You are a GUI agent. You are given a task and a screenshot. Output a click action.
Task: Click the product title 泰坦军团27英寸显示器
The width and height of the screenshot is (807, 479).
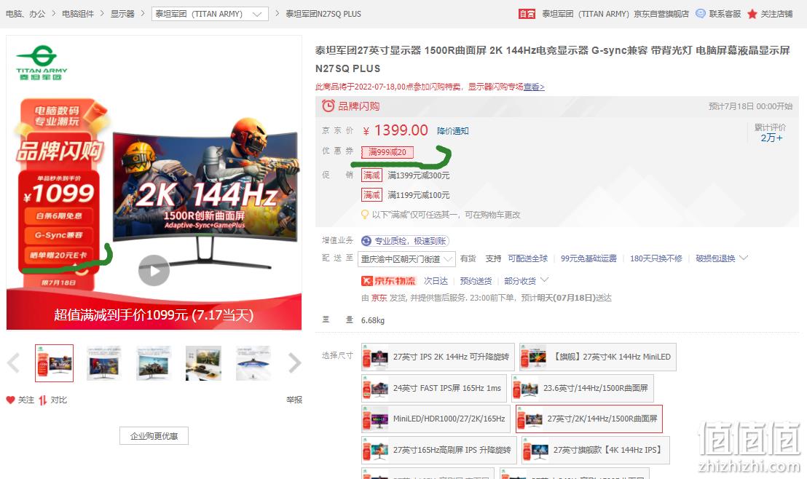point(553,59)
